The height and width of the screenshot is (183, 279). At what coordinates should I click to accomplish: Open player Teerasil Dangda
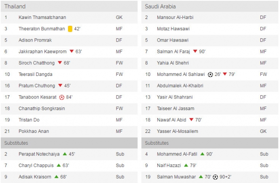click(x=36, y=74)
